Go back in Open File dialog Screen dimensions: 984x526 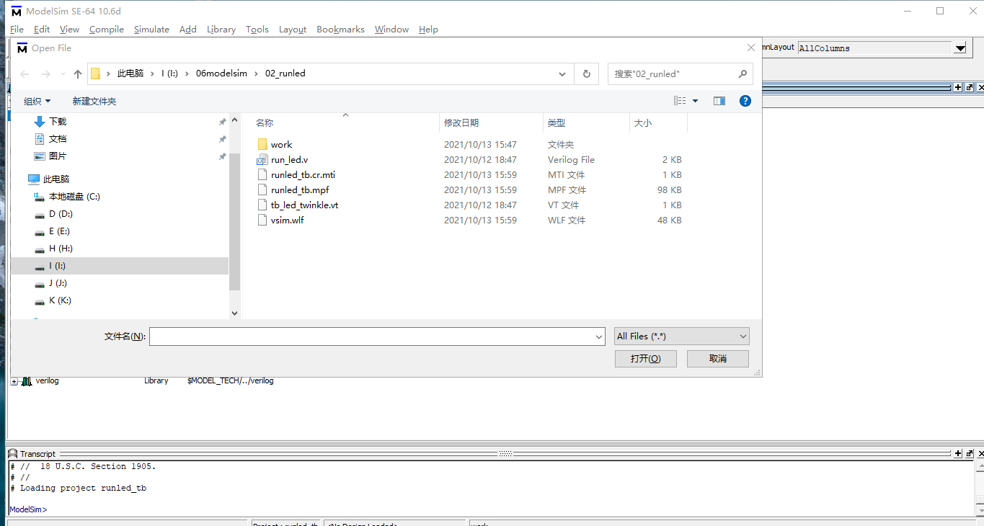[25, 73]
